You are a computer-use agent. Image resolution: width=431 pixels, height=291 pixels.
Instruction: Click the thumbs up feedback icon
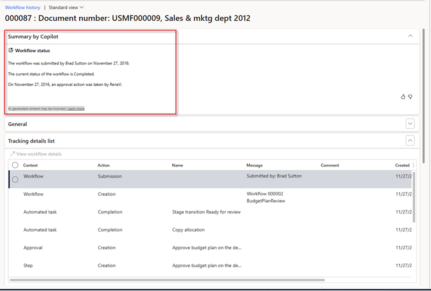(403, 97)
